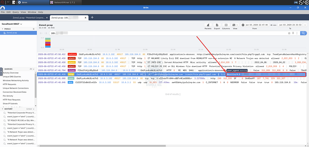The height and width of the screenshot is (147, 309).
Task: Run the Show IP Subnets query
Action: [x=10, y=104]
